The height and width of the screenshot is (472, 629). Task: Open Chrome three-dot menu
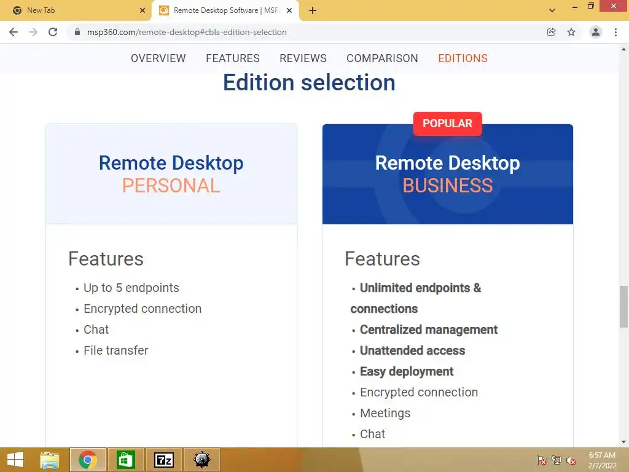tap(615, 32)
